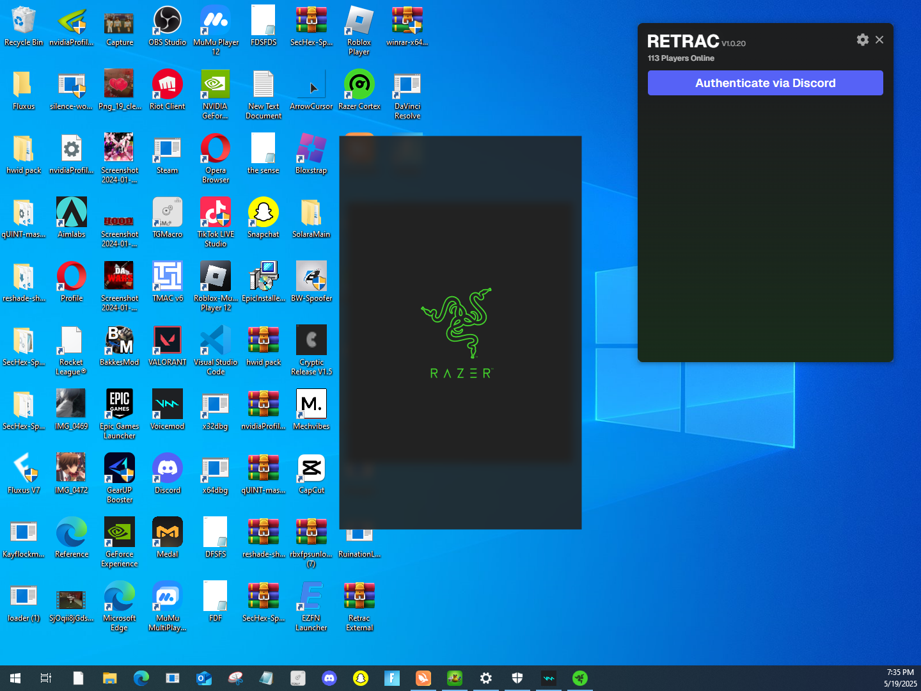Select GearUP Booster desktop icon
921x691 pixels.
[x=120, y=479]
